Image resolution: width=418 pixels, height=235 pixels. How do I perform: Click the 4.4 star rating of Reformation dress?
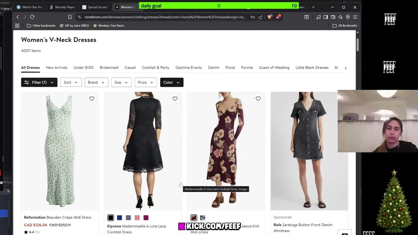[x=32, y=232]
